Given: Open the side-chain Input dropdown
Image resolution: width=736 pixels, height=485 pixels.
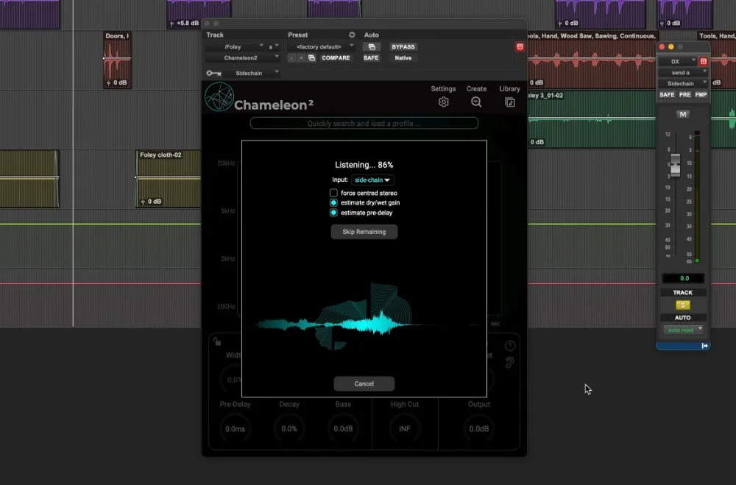Looking at the screenshot, I should click(x=372, y=180).
